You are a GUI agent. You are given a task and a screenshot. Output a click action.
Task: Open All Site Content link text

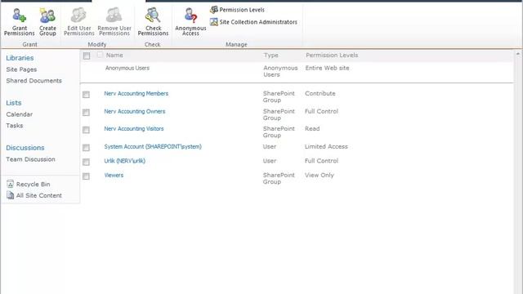point(39,195)
